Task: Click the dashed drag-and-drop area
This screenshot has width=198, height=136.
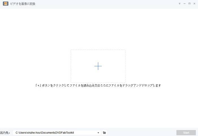Action: coord(98,66)
